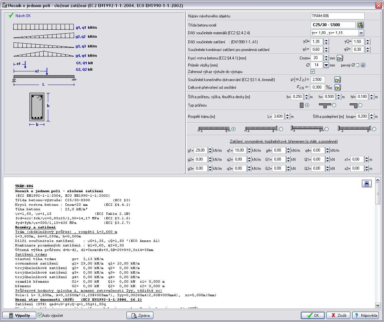The width and height of the screenshot is (384, 322).
Task: Adjust Cnom cover spinner
Action: [326, 58]
